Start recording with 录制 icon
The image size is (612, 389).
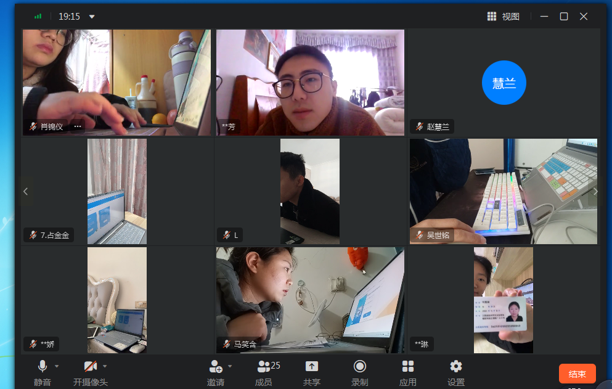pyautogui.click(x=360, y=367)
